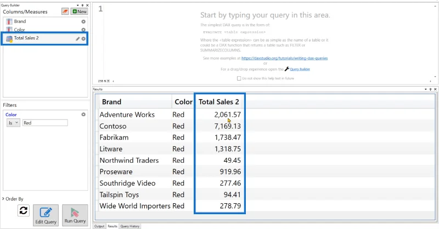439x229 pixels.
Task: Clear the query builder with eraser icon
Action: pyautogui.click(x=65, y=12)
